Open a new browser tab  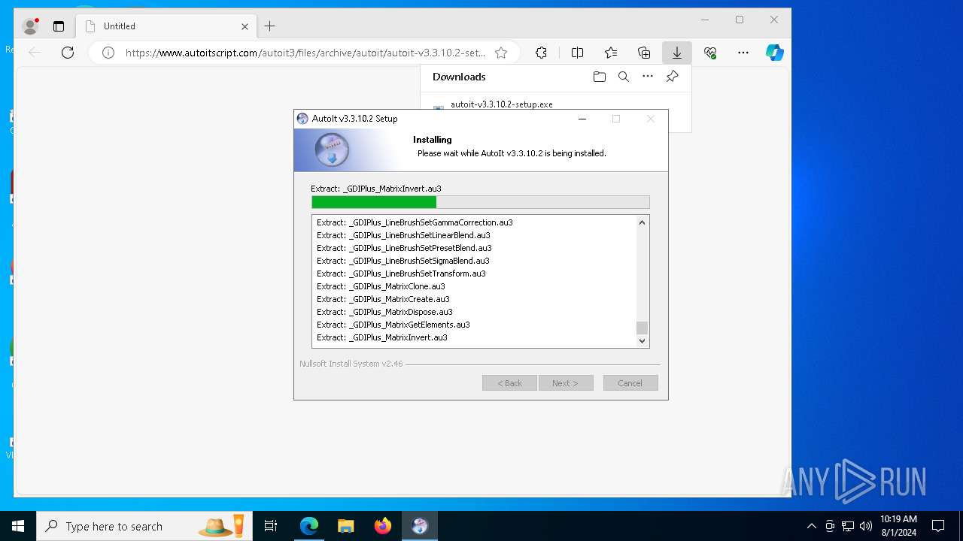tap(270, 26)
